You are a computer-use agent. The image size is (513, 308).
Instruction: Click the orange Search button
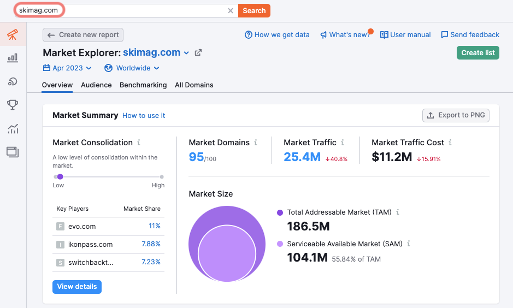click(254, 11)
